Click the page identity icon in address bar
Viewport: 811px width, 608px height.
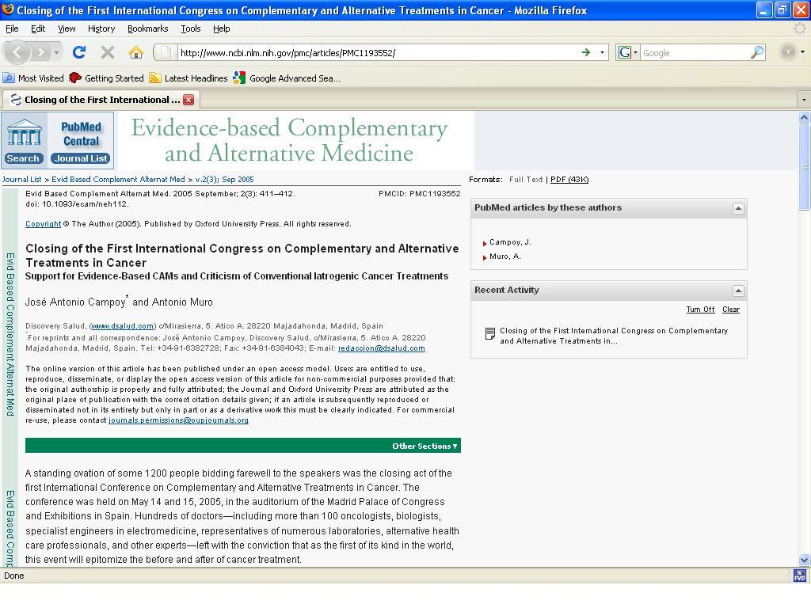tap(166, 53)
